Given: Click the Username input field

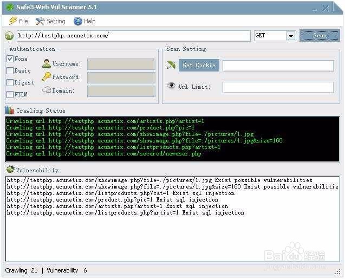Looking at the screenshot, I should pyautogui.click(x=121, y=64).
